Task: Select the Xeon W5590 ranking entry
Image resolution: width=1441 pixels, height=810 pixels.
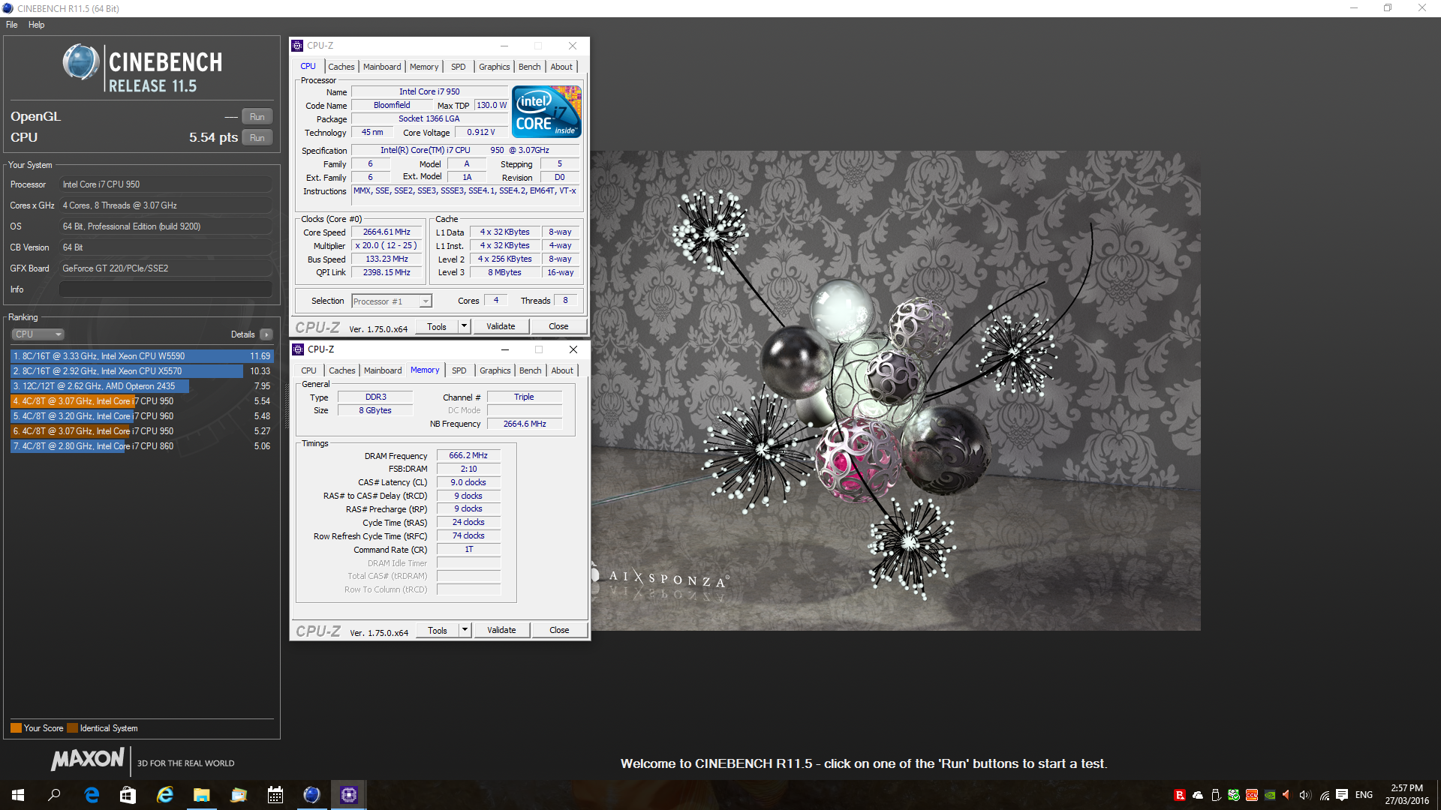Action: click(142, 356)
